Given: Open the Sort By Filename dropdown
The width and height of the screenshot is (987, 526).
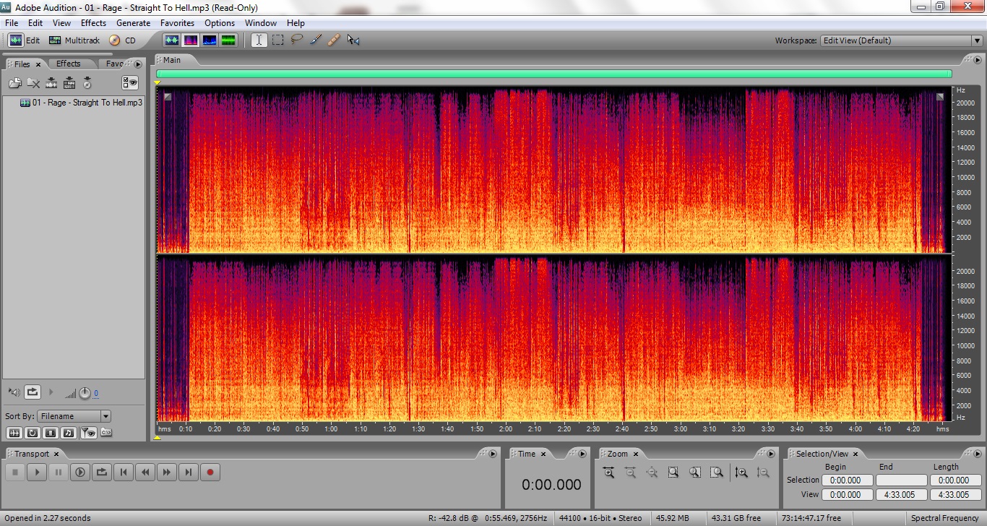Looking at the screenshot, I should (x=105, y=416).
